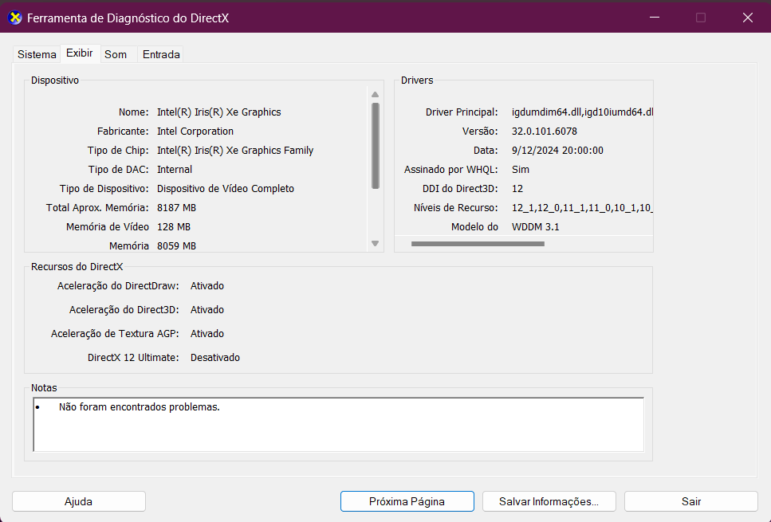
Task: Click the Direct3D acceleration Ativado value
Action: point(207,310)
